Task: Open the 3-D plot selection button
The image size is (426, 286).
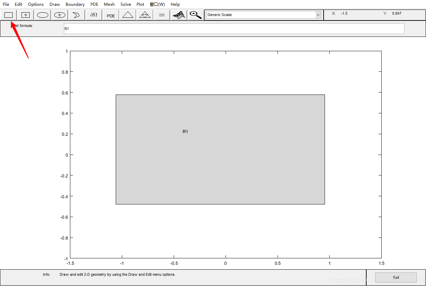Action: click(x=179, y=15)
